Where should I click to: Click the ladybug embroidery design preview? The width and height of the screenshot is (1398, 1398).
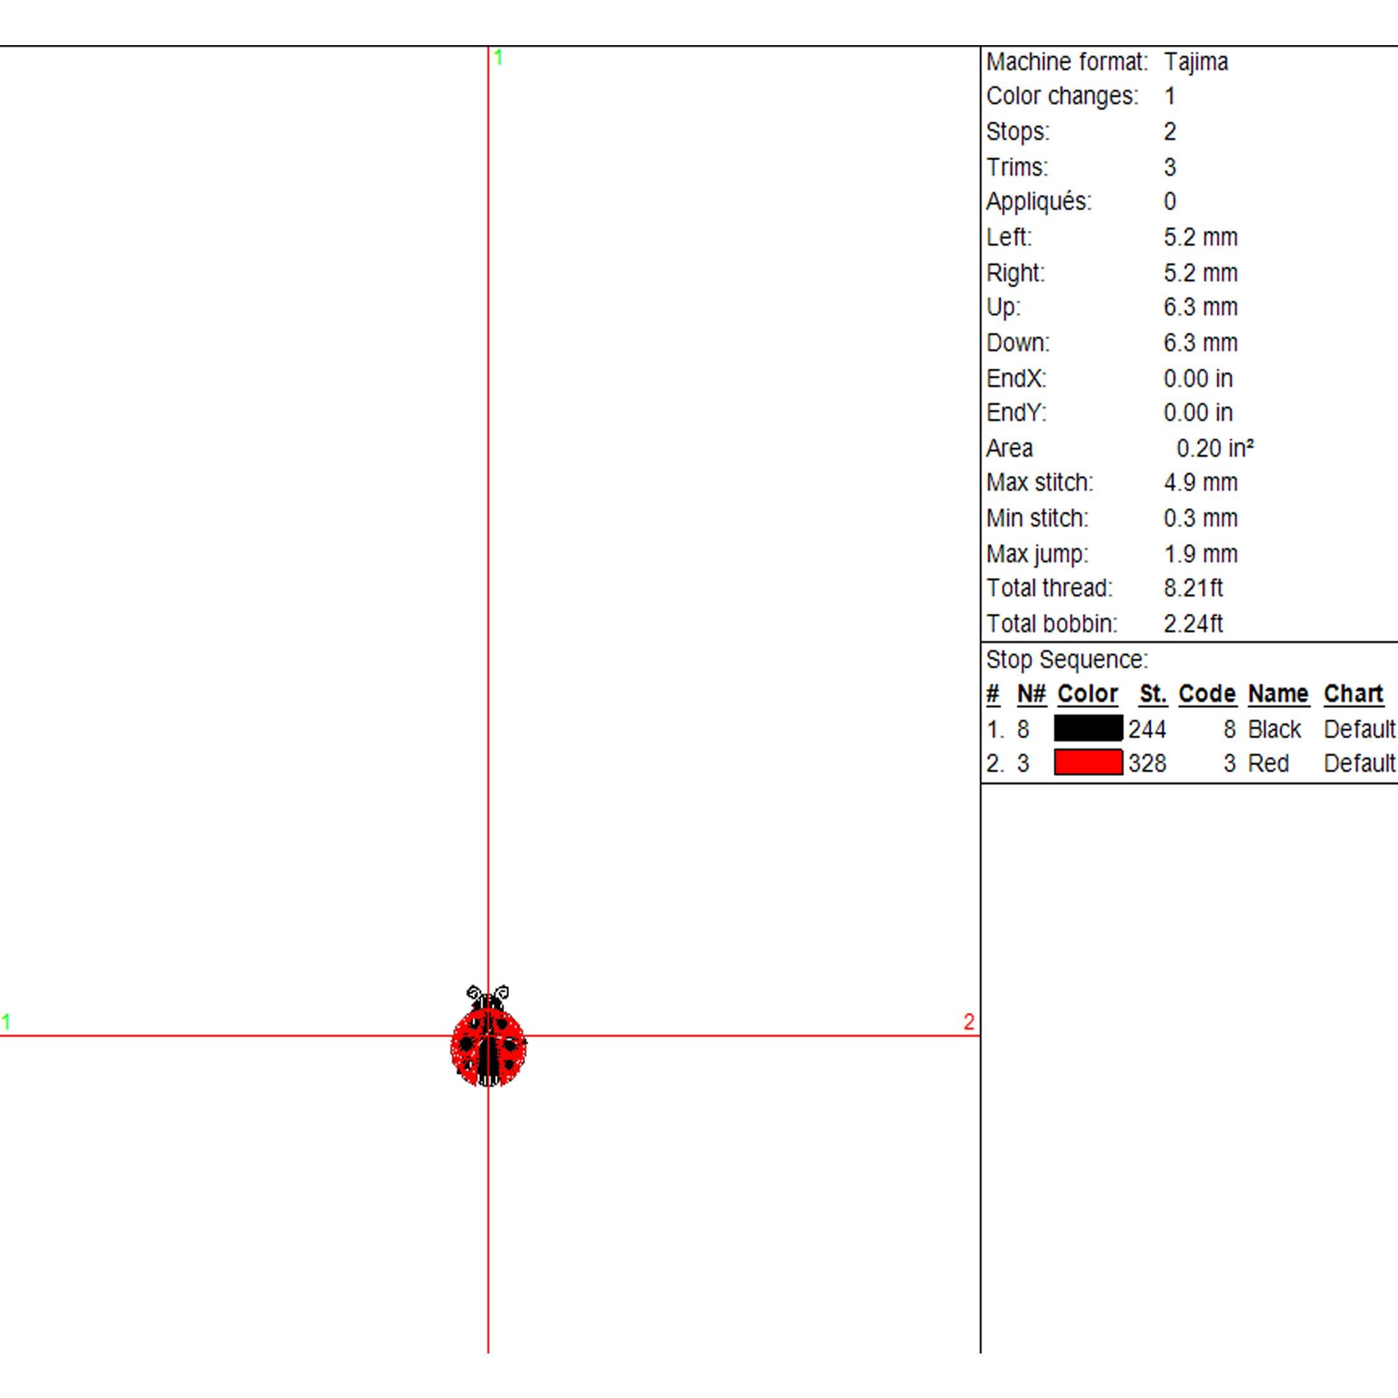pyautogui.click(x=489, y=1036)
